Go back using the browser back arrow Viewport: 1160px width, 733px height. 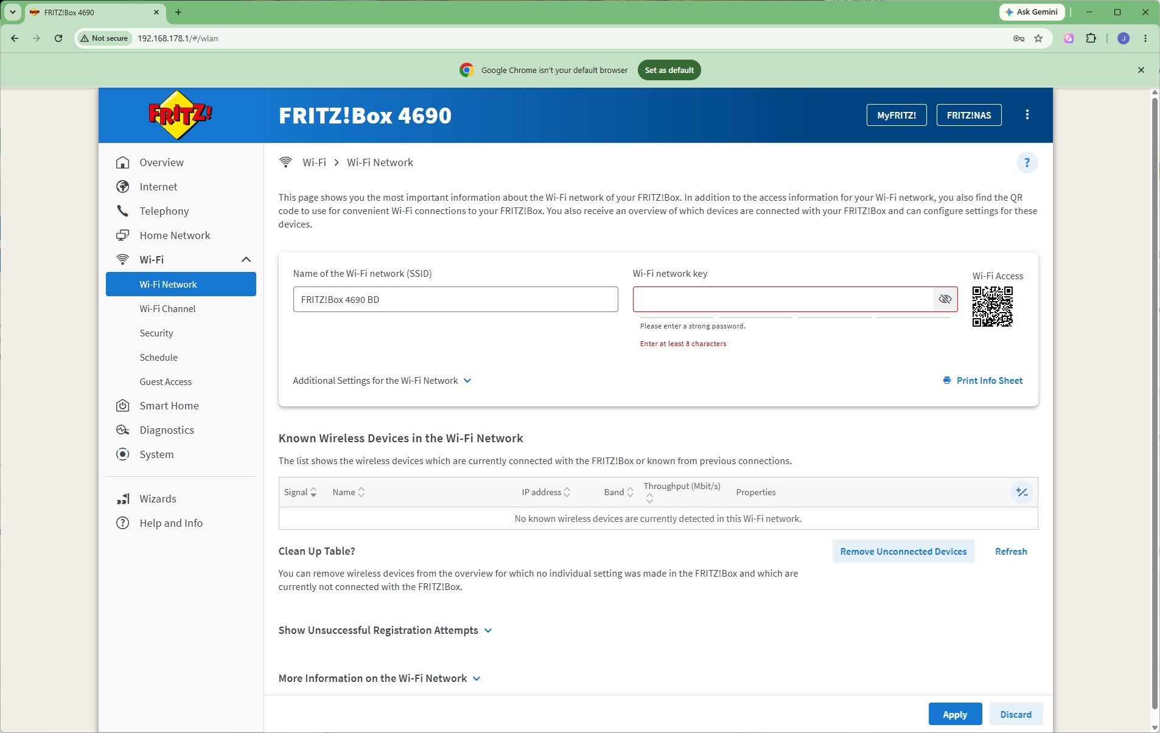15,38
